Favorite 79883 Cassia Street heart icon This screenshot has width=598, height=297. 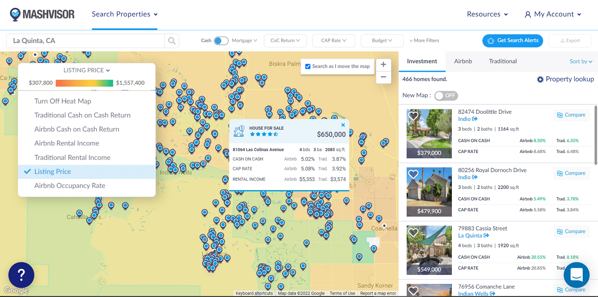(413, 232)
